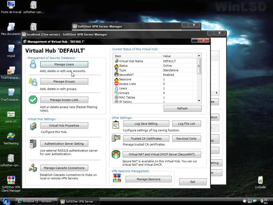Screen dimensions: 273x205
Task: Click the Enabled SecureNAT value
Action: point(168,75)
